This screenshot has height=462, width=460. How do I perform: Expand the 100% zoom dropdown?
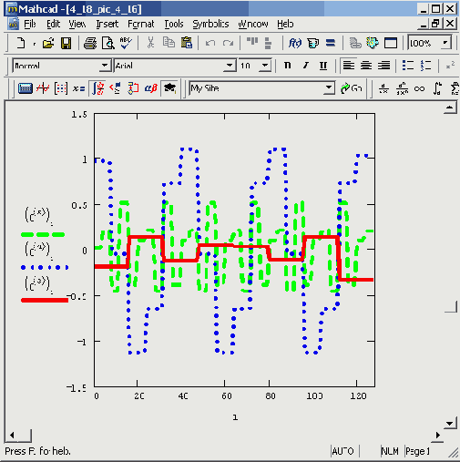tap(445, 43)
